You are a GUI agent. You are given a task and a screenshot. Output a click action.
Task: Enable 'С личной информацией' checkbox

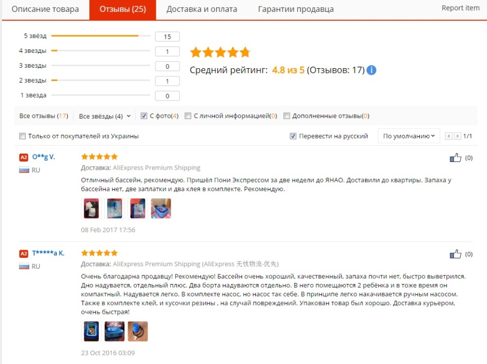[188, 116]
